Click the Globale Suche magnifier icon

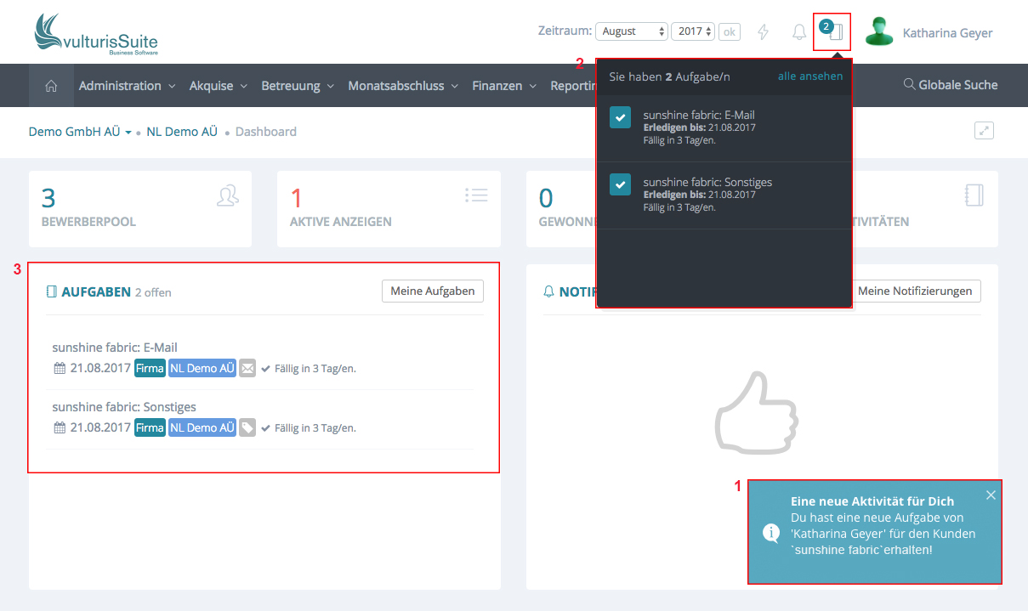[909, 85]
